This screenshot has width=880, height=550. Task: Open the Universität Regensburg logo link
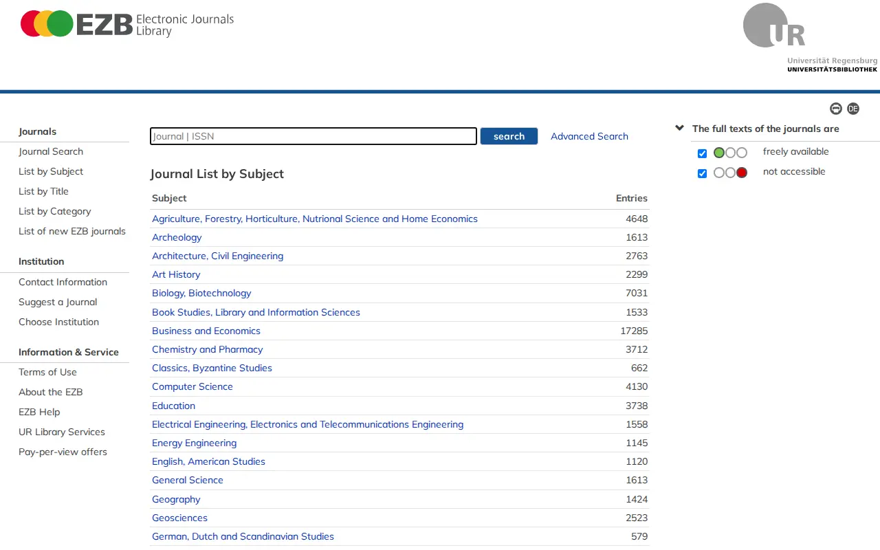click(810, 38)
